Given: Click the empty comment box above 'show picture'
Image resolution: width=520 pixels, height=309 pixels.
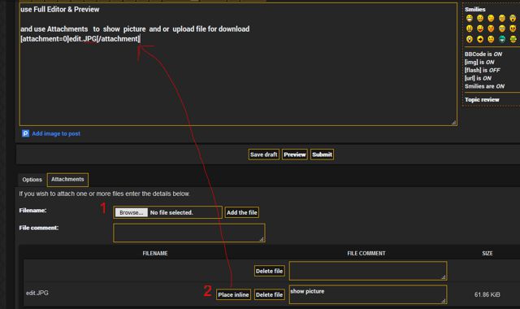Looking at the screenshot, I should tap(368, 271).
